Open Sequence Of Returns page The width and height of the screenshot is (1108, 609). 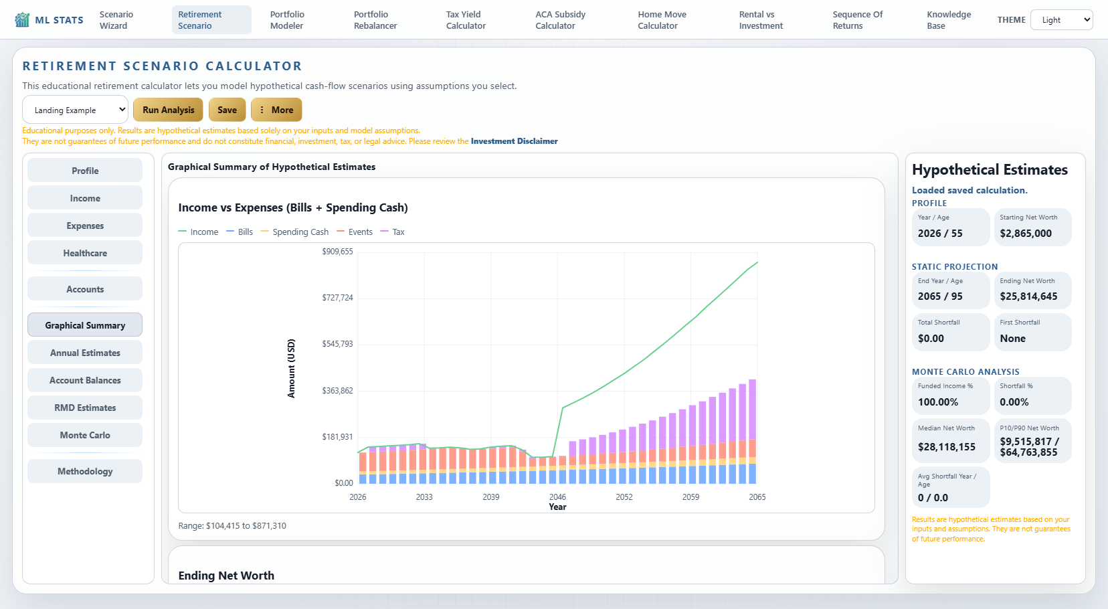858,20
